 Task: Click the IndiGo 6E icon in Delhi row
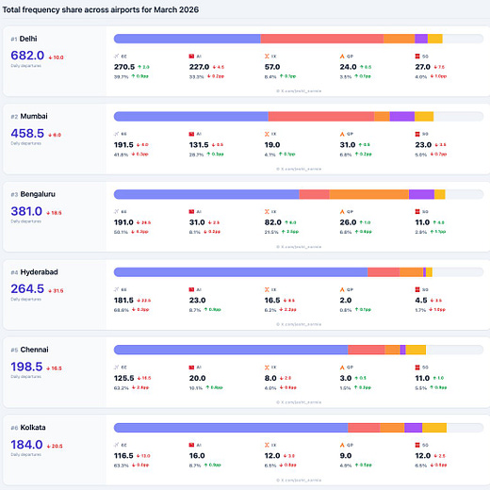click(117, 57)
